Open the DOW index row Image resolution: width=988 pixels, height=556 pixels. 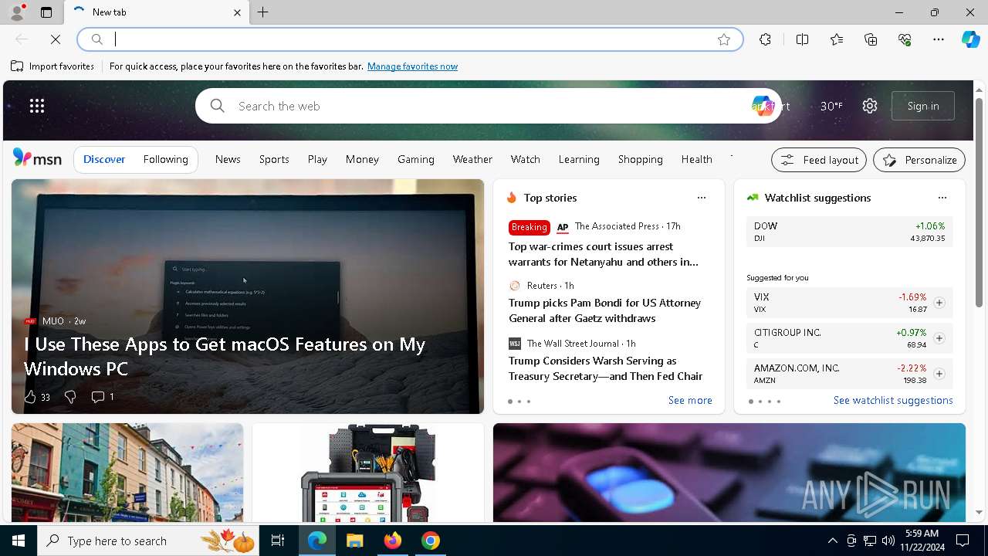[849, 232]
